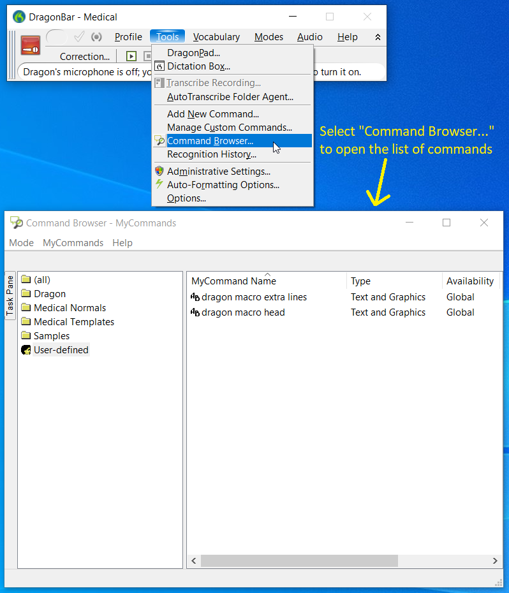Image resolution: width=509 pixels, height=593 pixels.
Task: Choose Dictation Box... menu entry
Action: (x=232, y=66)
